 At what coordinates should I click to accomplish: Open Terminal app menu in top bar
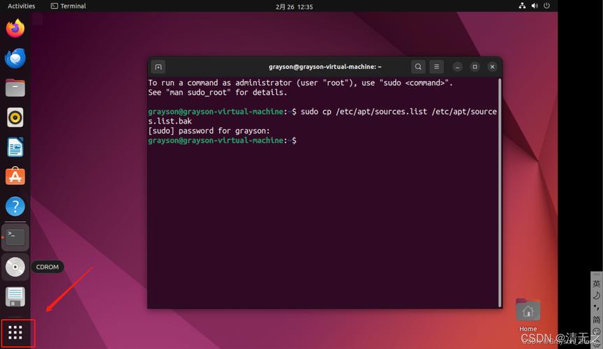coord(68,6)
